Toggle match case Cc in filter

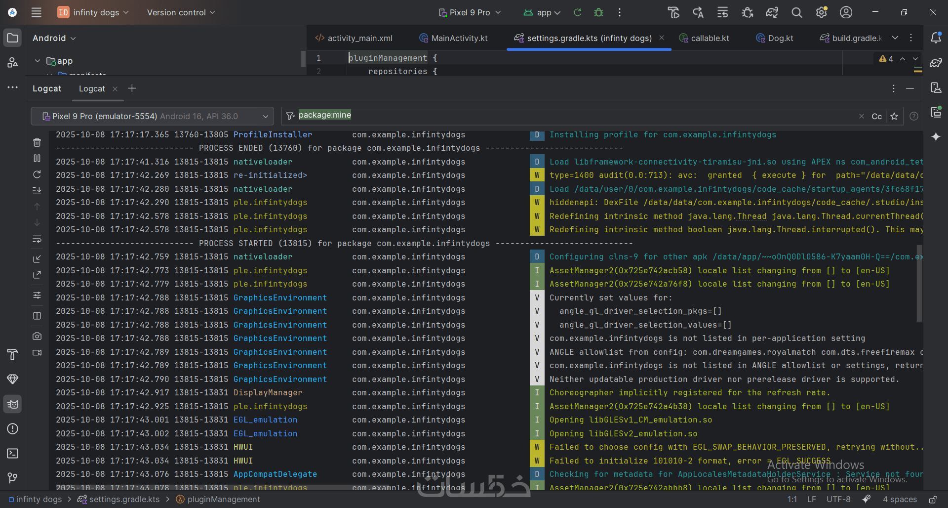pos(876,117)
